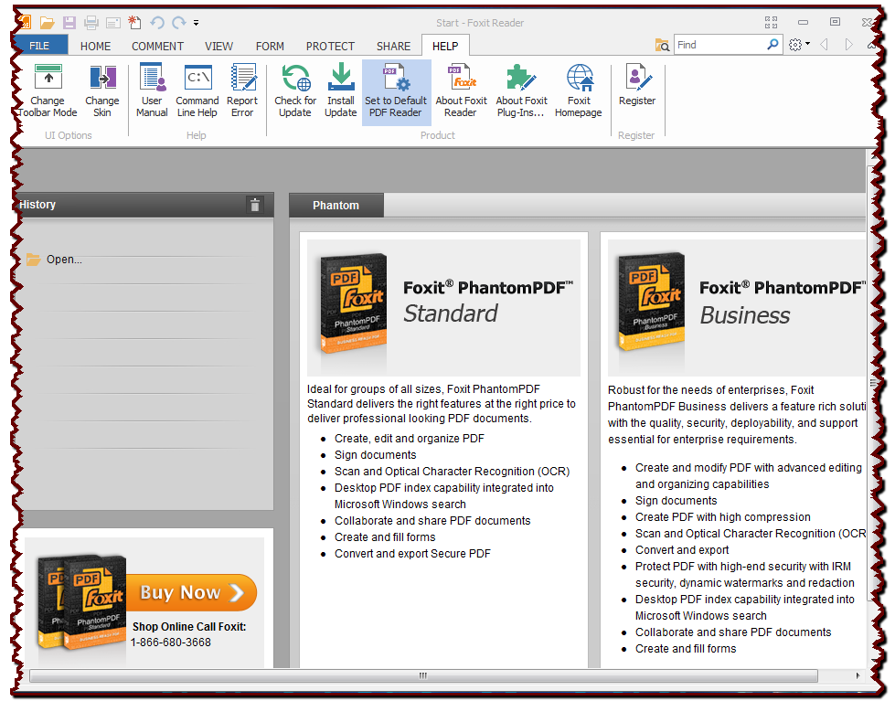The height and width of the screenshot is (701, 895).
Task: Open the User Manual
Action: pyautogui.click(x=152, y=91)
